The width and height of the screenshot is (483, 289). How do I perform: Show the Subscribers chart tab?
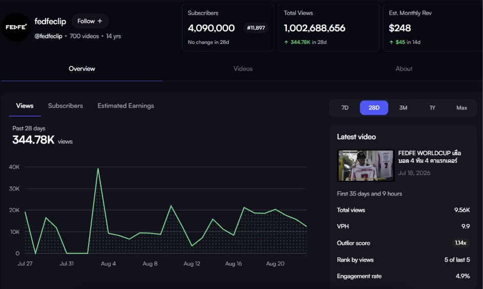pos(65,106)
